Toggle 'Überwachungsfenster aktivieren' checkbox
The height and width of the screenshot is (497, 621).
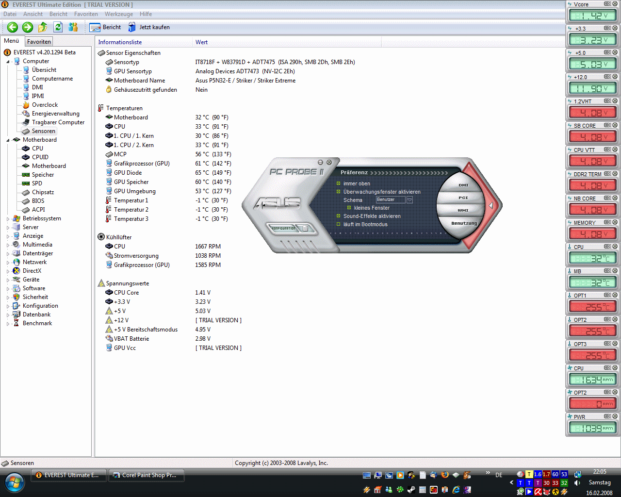coord(339,192)
